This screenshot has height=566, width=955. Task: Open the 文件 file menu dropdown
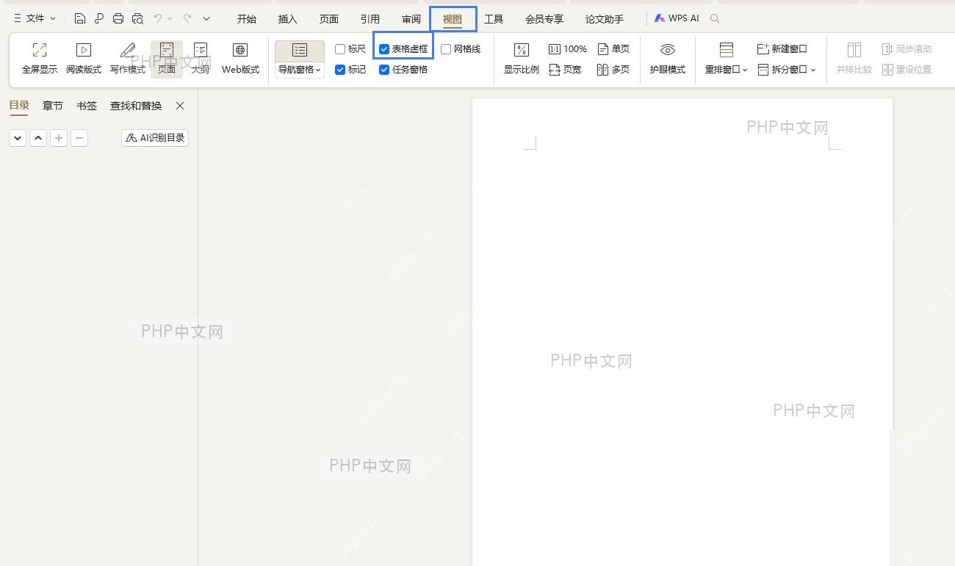tap(35, 18)
